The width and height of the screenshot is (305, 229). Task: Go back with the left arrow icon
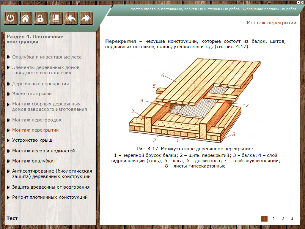[x=71, y=18]
